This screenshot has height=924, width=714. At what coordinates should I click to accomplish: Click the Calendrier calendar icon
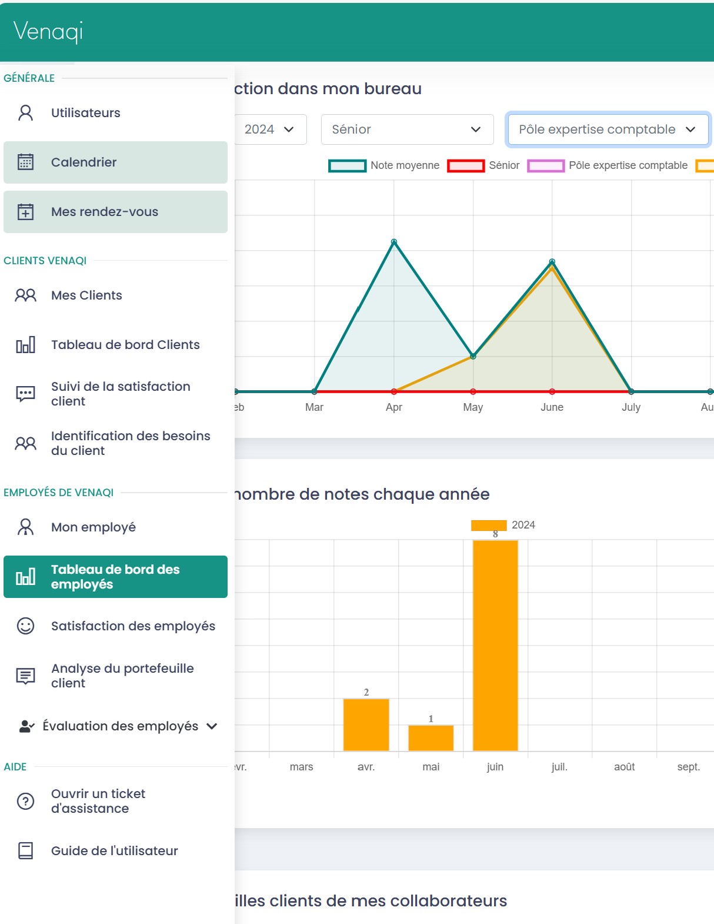pos(26,162)
